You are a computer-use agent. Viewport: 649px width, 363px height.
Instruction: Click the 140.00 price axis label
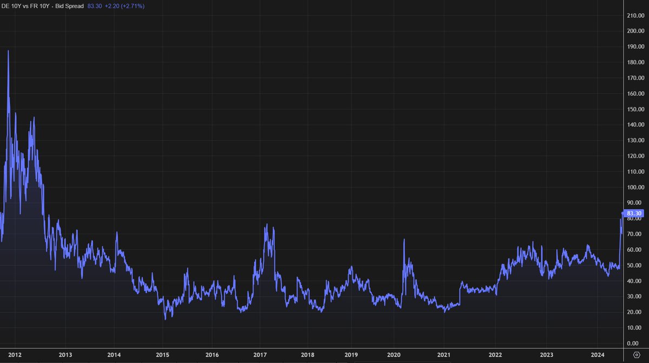[x=634, y=124]
